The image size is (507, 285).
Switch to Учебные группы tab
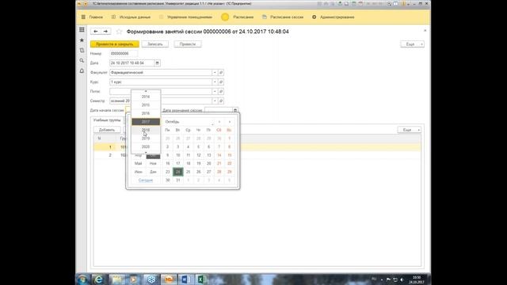pyautogui.click(x=107, y=120)
